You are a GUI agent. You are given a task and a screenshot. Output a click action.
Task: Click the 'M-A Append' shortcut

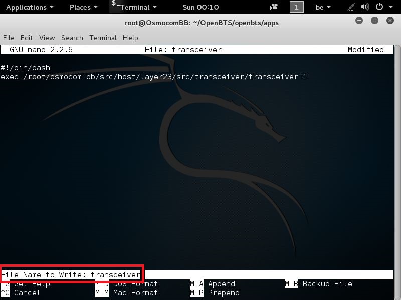point(213,284)
